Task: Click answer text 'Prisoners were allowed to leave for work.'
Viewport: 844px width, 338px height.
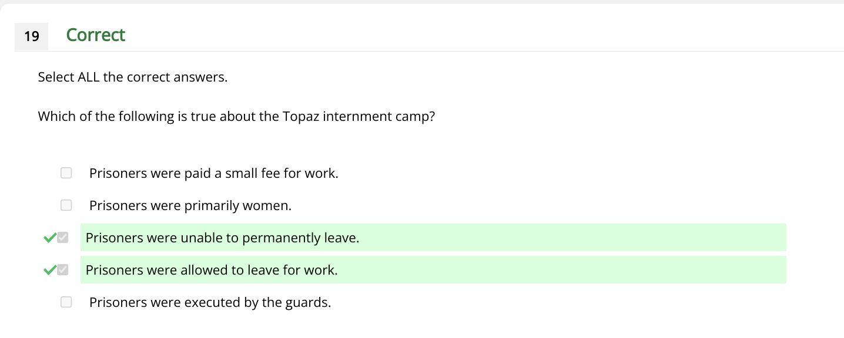Action: tap(212, 270)
